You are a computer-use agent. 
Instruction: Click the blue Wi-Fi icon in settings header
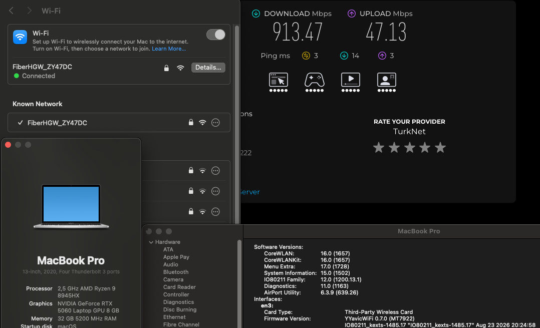(x=20, y=37)
